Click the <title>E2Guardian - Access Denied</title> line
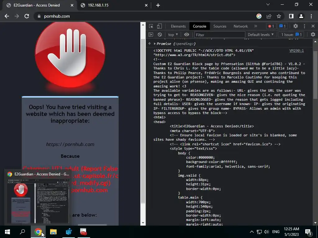This screenshot has width=318, height=238. (212, 126)
